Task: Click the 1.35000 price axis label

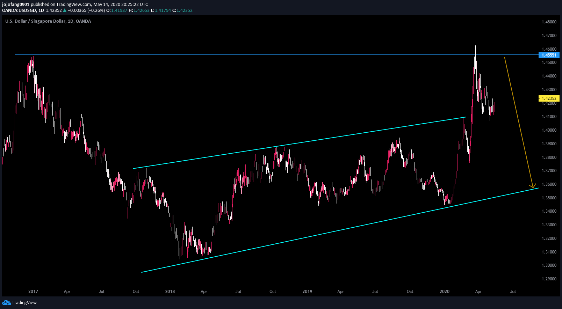Action: 549,198
